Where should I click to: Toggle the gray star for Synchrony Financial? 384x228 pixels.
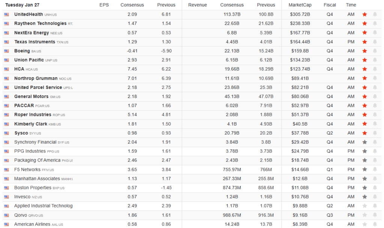coord(364,142)
